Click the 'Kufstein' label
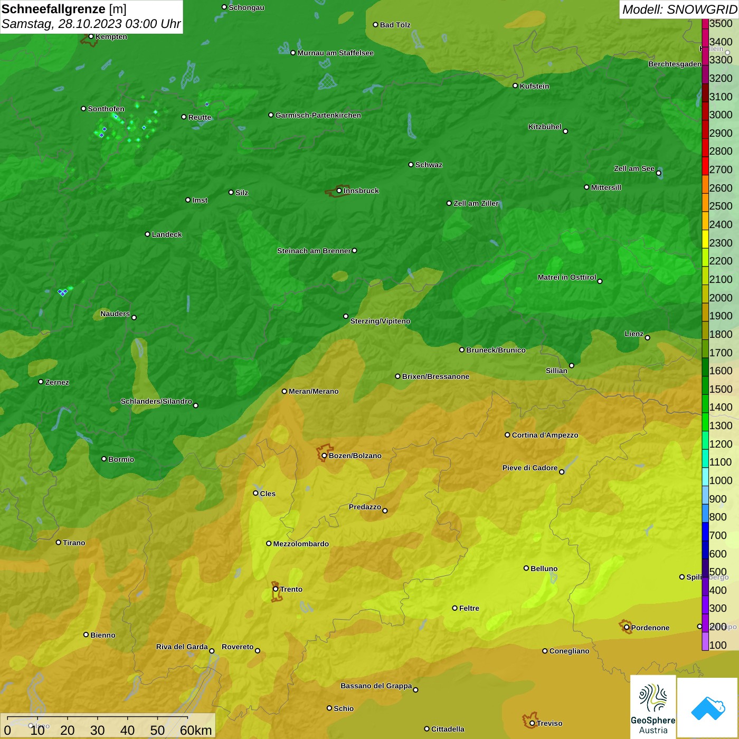The width and height of the screenshot is (739, 739). click(x=534, y=86)
